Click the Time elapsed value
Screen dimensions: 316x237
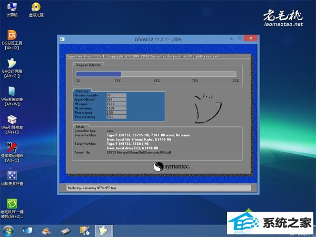[116, 113]
